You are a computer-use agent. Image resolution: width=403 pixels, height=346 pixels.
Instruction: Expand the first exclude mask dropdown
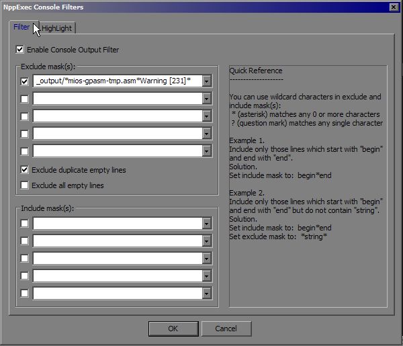207,81
